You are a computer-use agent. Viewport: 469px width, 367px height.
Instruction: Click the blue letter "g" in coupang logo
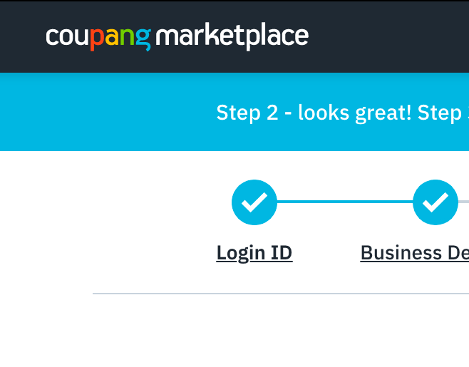[x=143, y=39]
